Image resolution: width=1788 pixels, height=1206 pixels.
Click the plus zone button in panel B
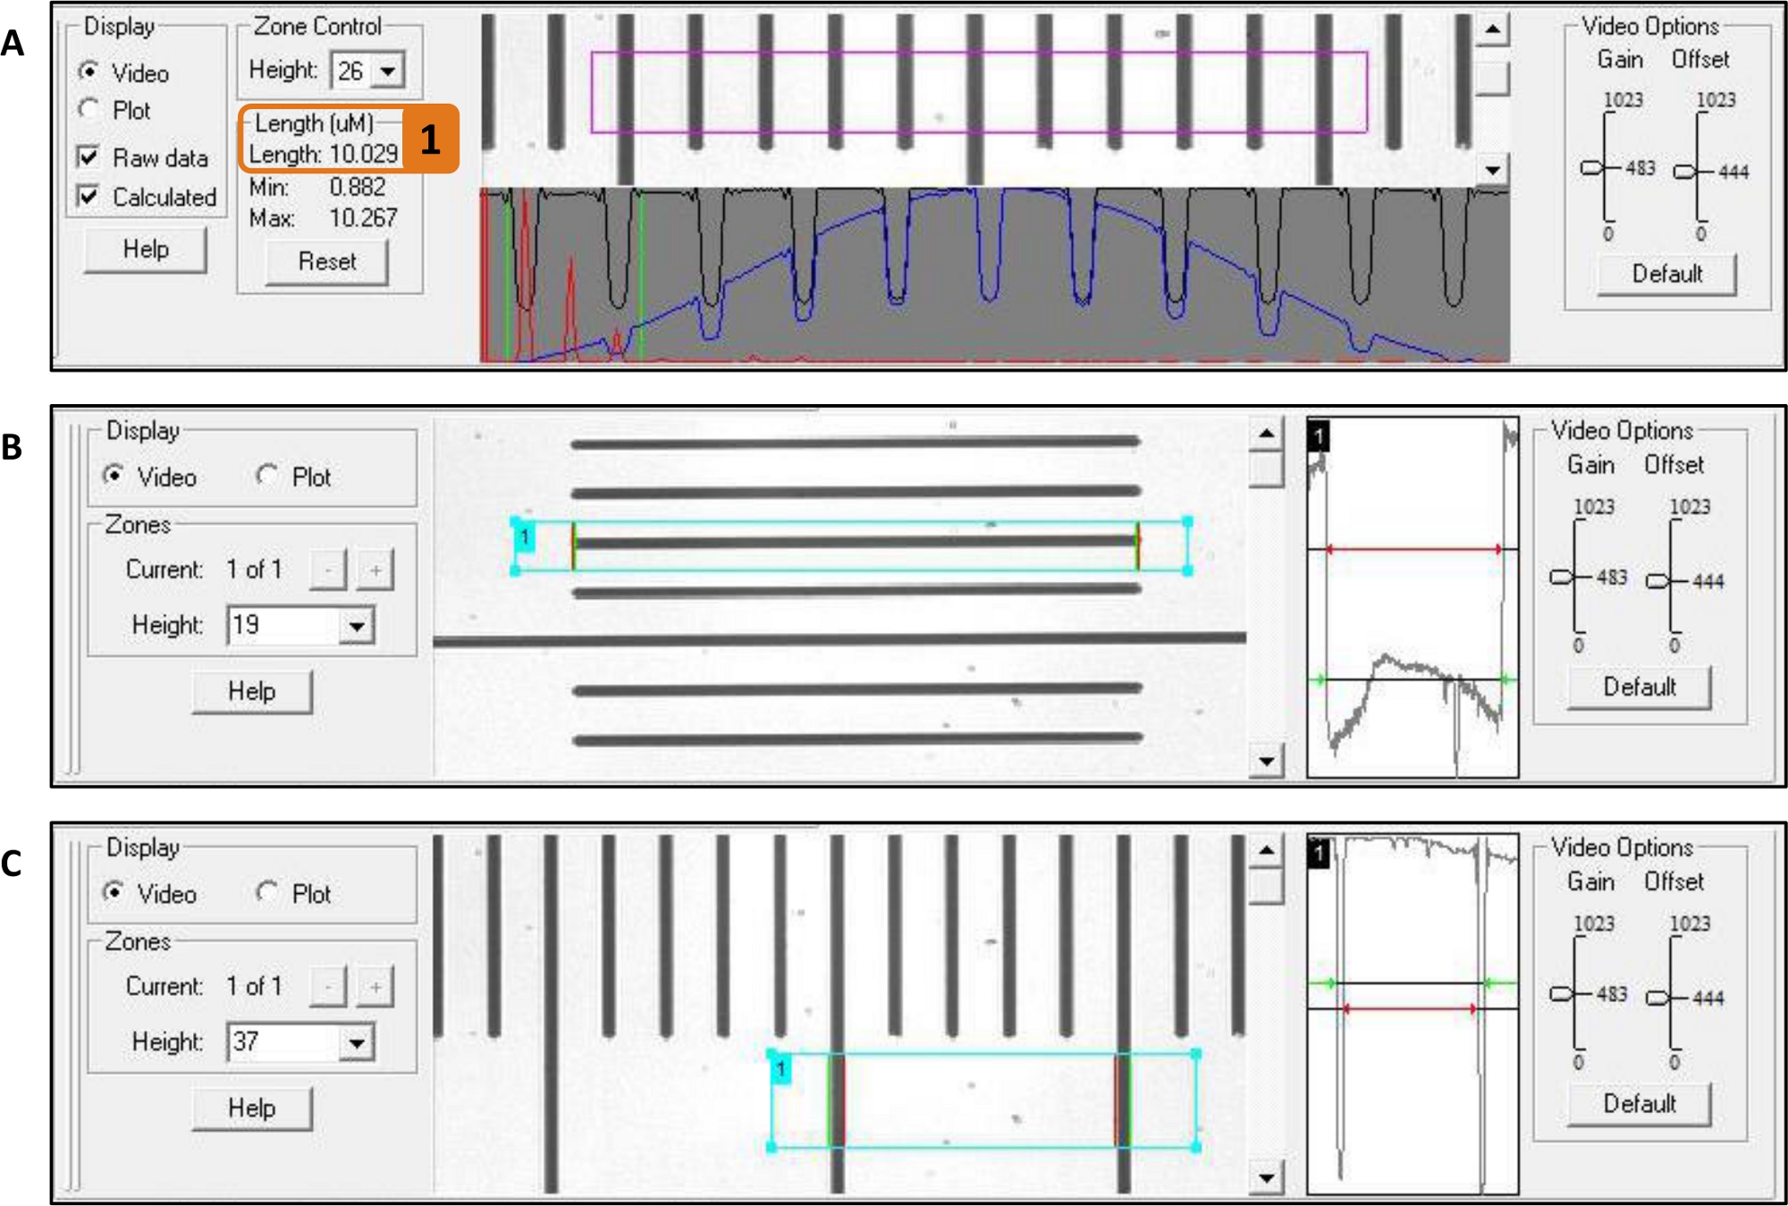[375, 570]
